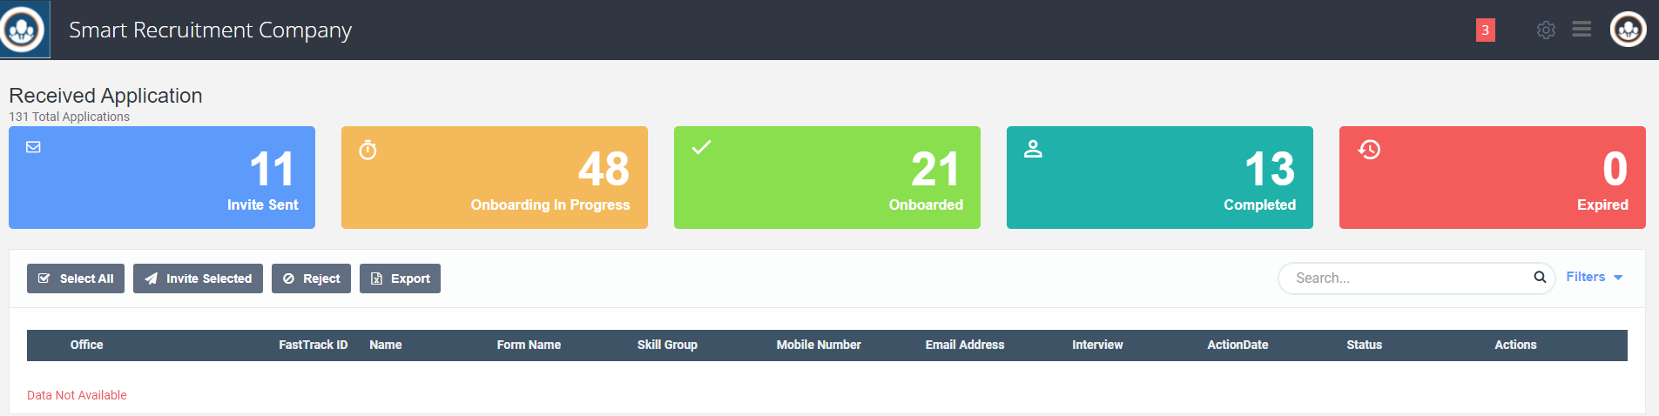This screenshot has height=416, width=1659.
Task: Open the hamburger menu icon
Action: (x=1581, y=30)
